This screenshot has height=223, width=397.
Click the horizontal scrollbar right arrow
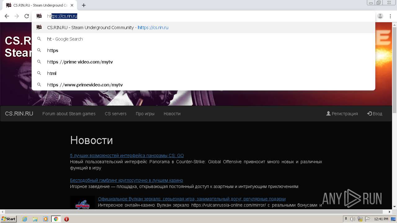coord(390,212)
